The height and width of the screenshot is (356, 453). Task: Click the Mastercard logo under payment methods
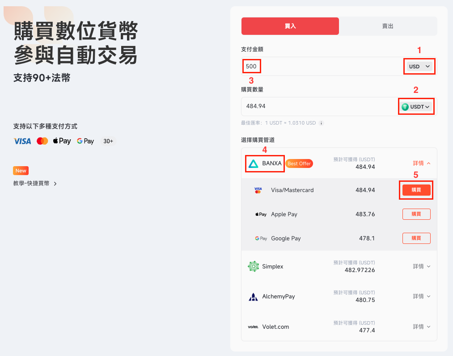42,141
